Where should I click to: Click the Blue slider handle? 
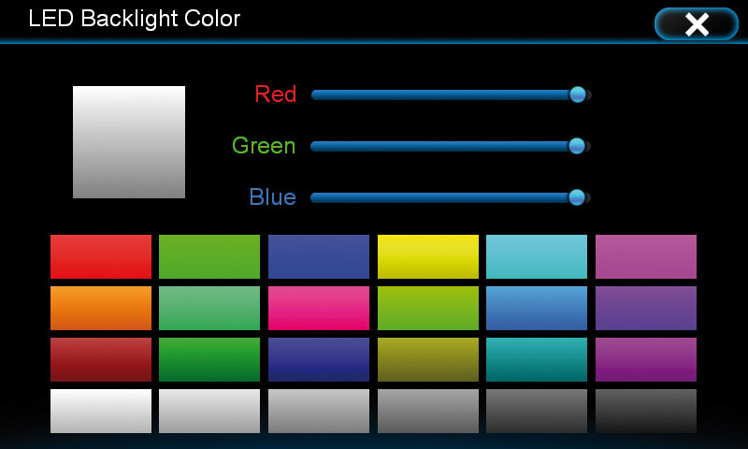coord(577,197)
